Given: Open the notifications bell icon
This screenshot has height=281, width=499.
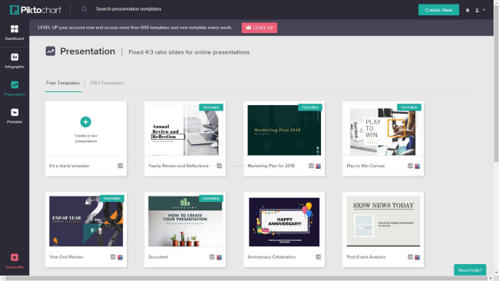Looking at the screenshot, I should (468, 10).
